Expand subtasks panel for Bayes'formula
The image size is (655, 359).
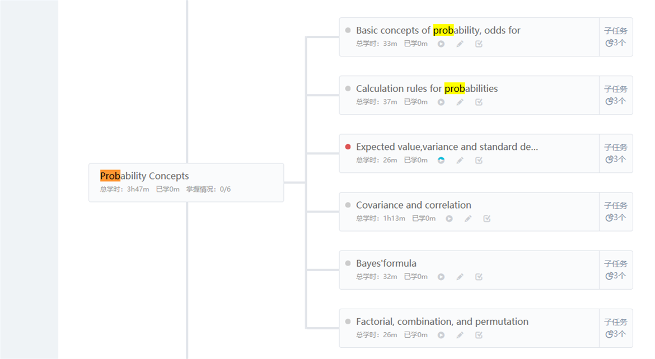616,270
